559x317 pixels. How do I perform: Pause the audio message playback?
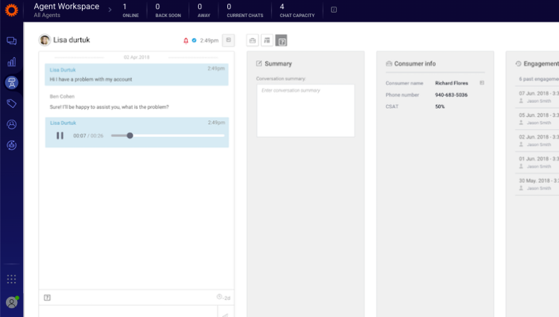60,135
